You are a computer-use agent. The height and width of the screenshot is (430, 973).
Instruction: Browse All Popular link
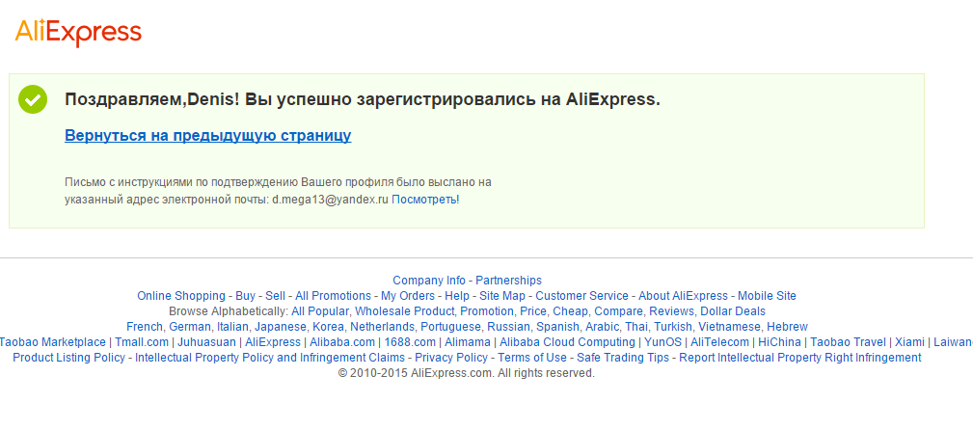tap(320, 311)
